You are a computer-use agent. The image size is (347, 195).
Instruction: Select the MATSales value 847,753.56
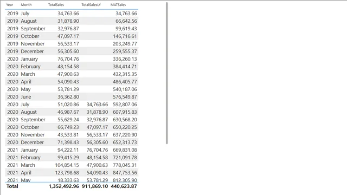click(125, 173)
